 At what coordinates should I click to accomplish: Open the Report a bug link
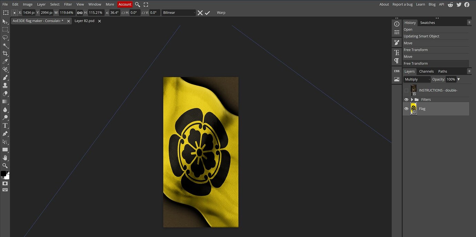(402, 4)
